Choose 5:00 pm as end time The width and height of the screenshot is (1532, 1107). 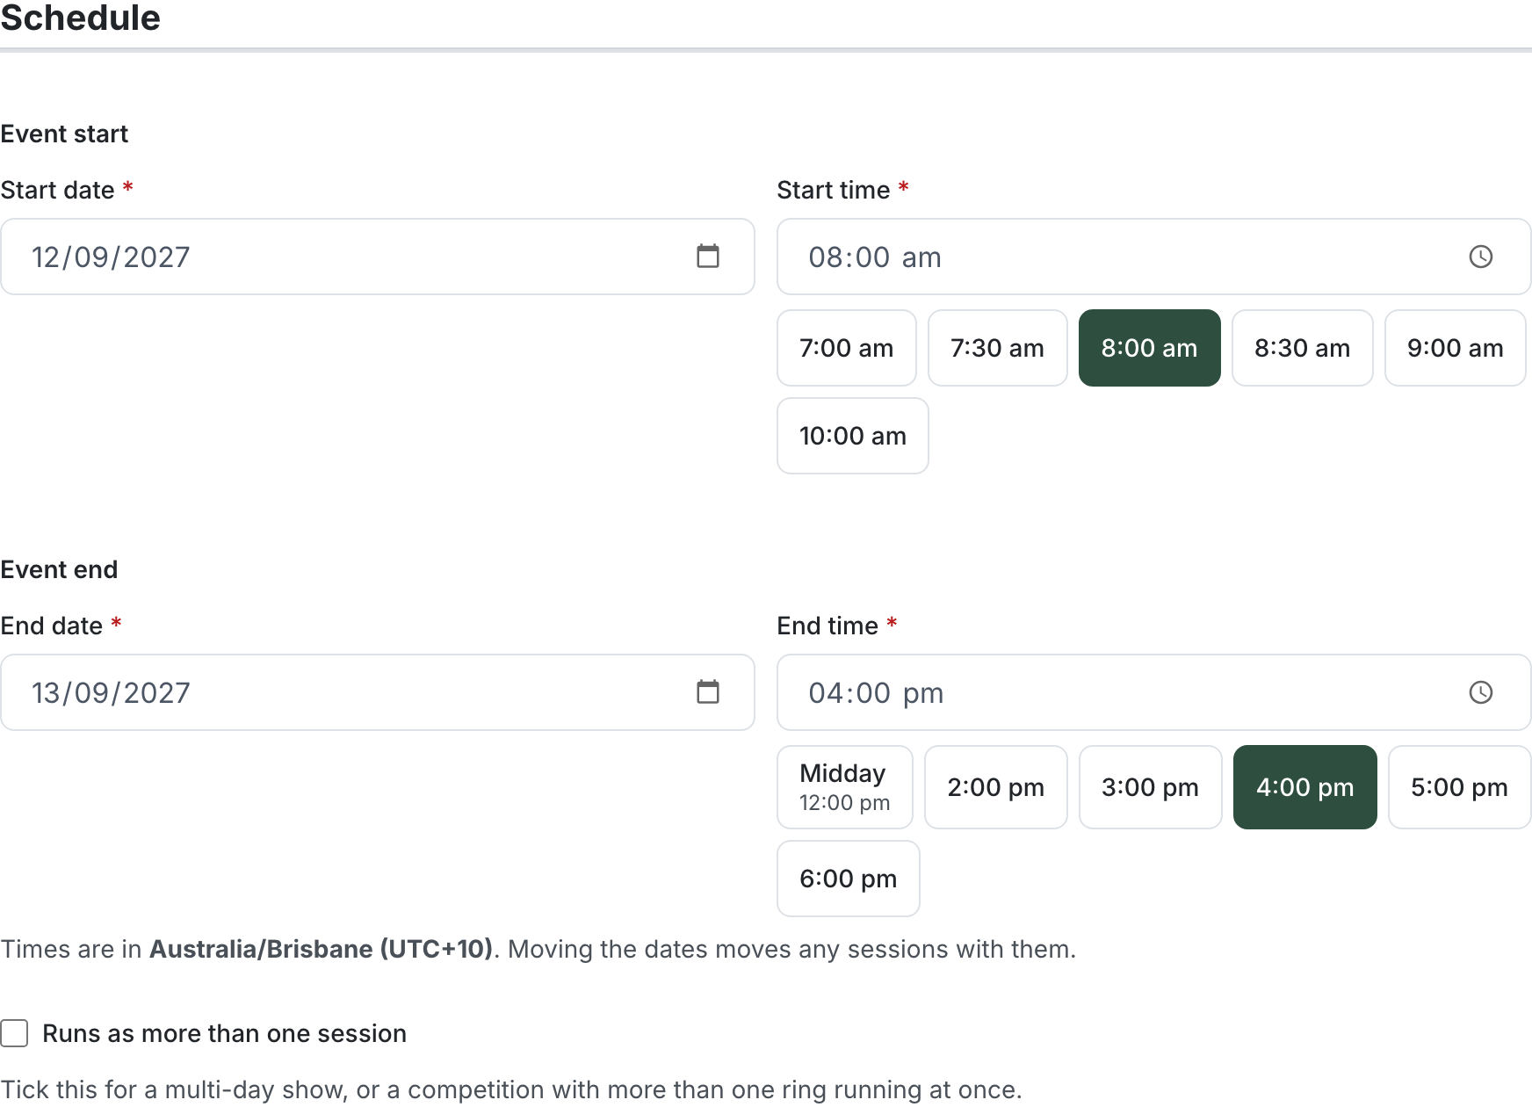[x=1460, y=787]
